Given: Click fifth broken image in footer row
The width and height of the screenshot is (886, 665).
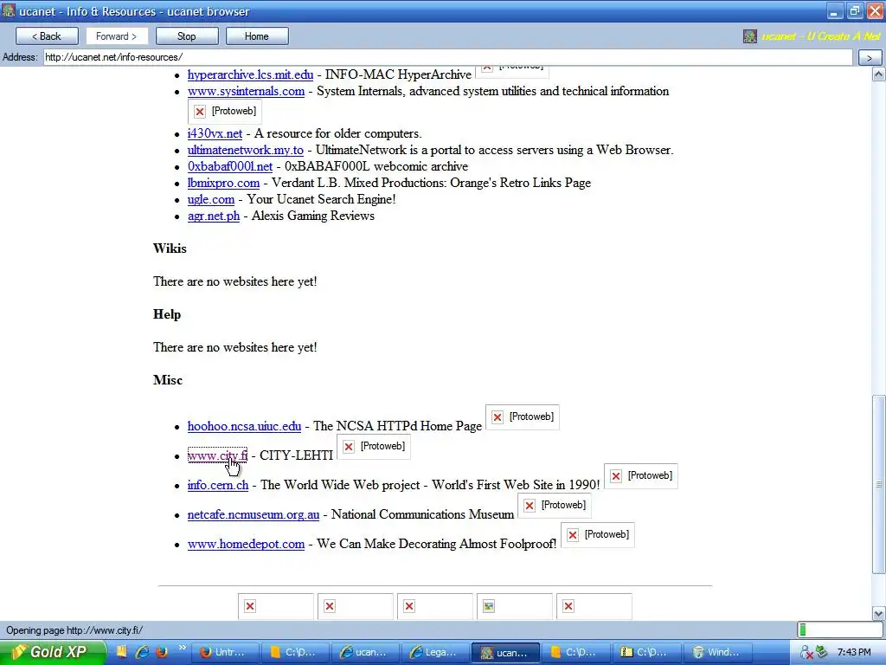Looking at the screenshot, I should pos(594,606).
